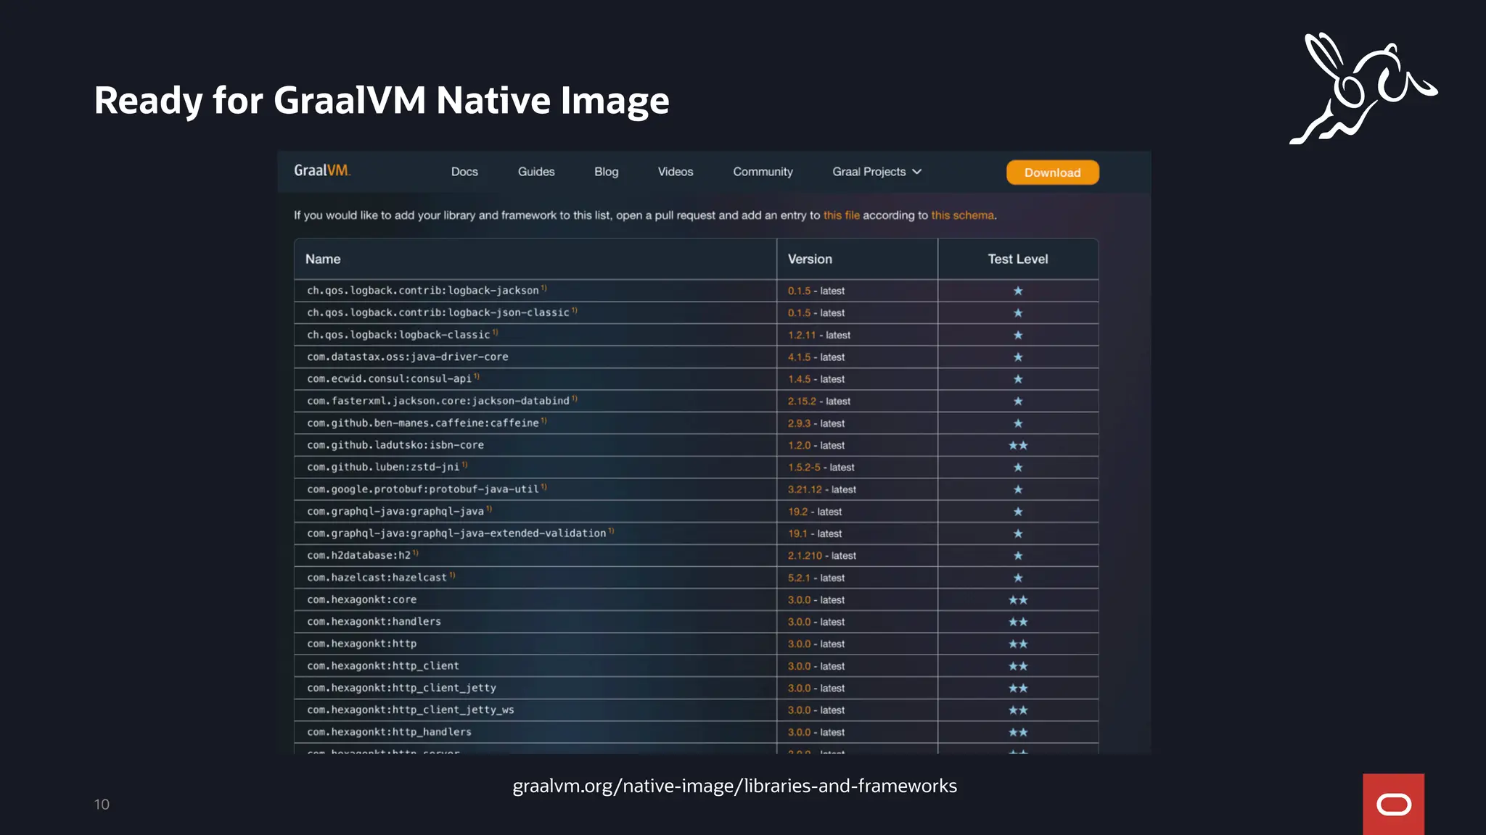
Task: Follow the 'this file' link
Action: (841, 215)
